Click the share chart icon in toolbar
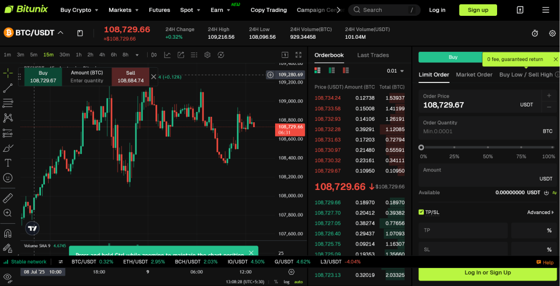Image resolution: width=560 pixels, height=286 pixels. click(x=180, y=55)
